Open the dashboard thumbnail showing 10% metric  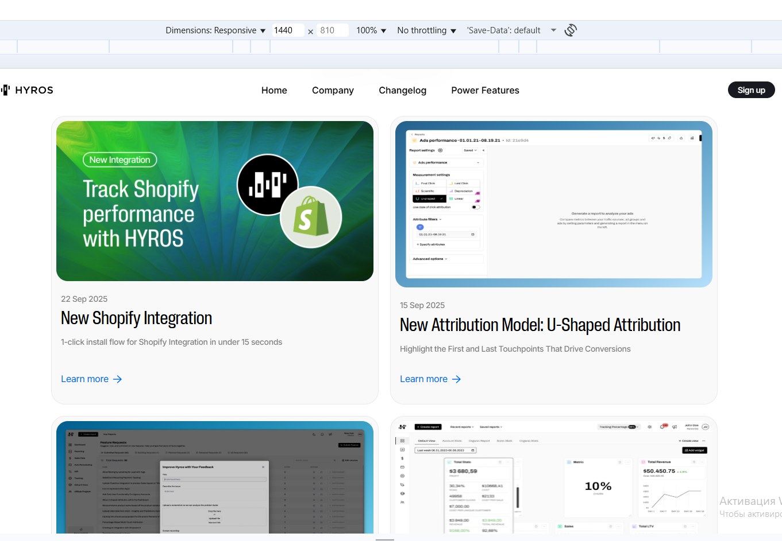point(554,477)
